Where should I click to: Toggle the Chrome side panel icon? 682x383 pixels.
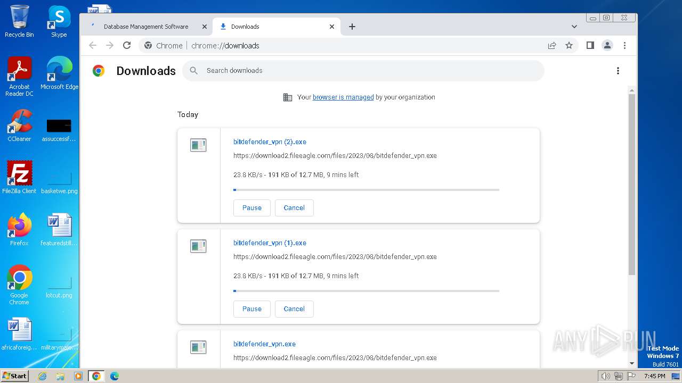point(590,46)
